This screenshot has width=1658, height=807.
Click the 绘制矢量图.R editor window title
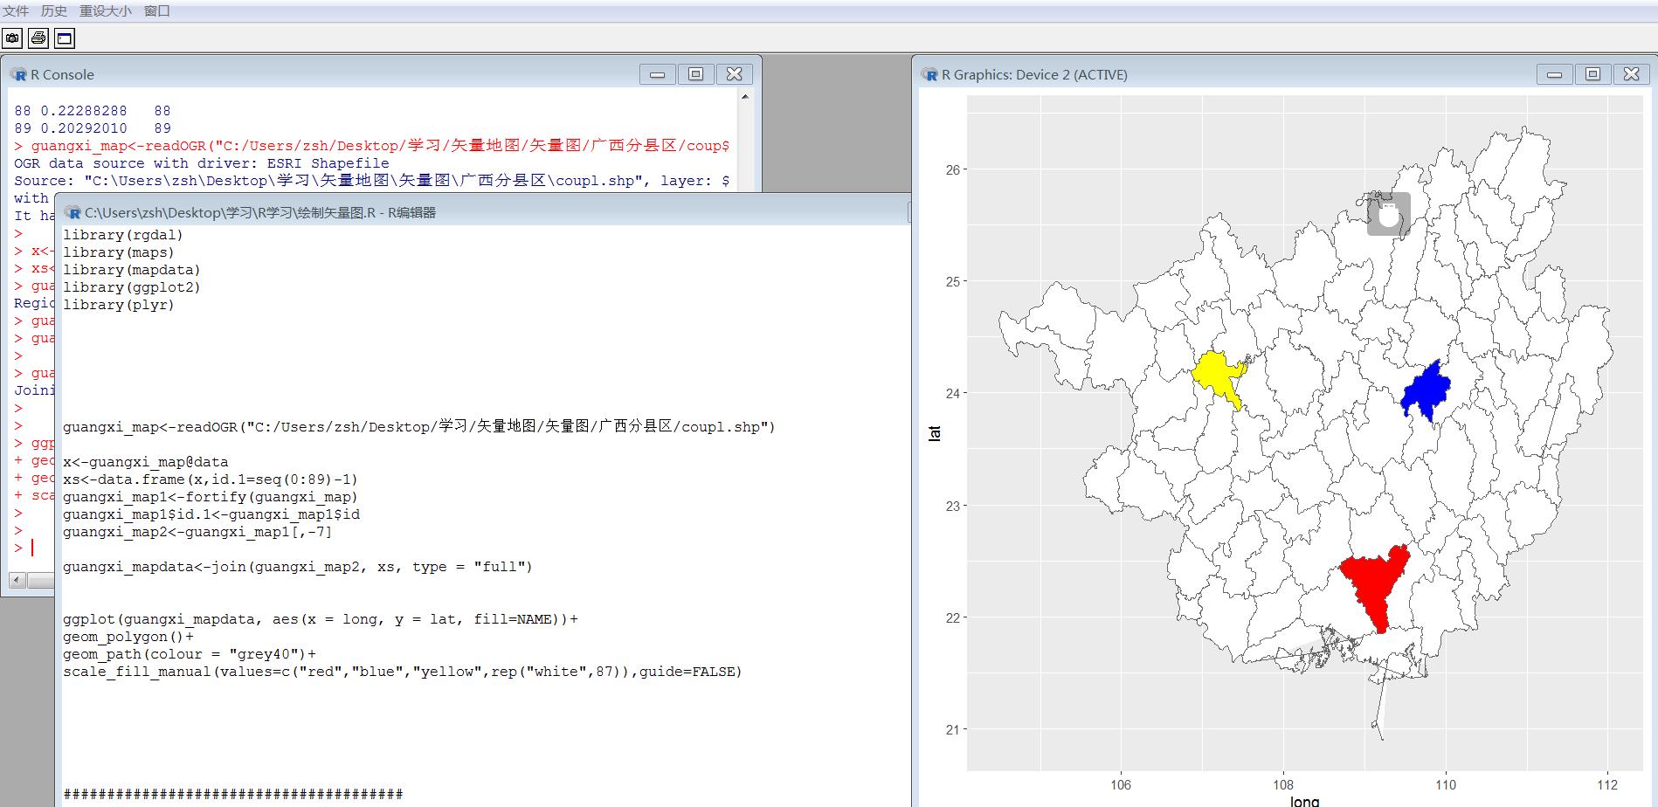(260, 212)
